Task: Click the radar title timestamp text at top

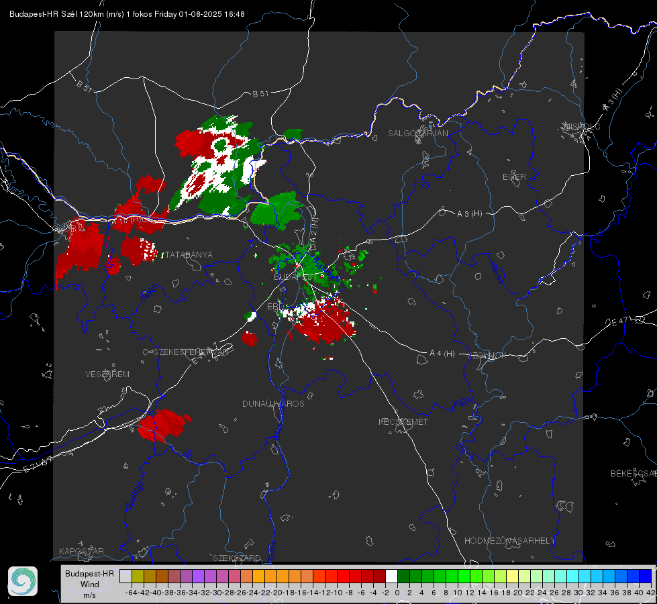Action: pos(127,14)
